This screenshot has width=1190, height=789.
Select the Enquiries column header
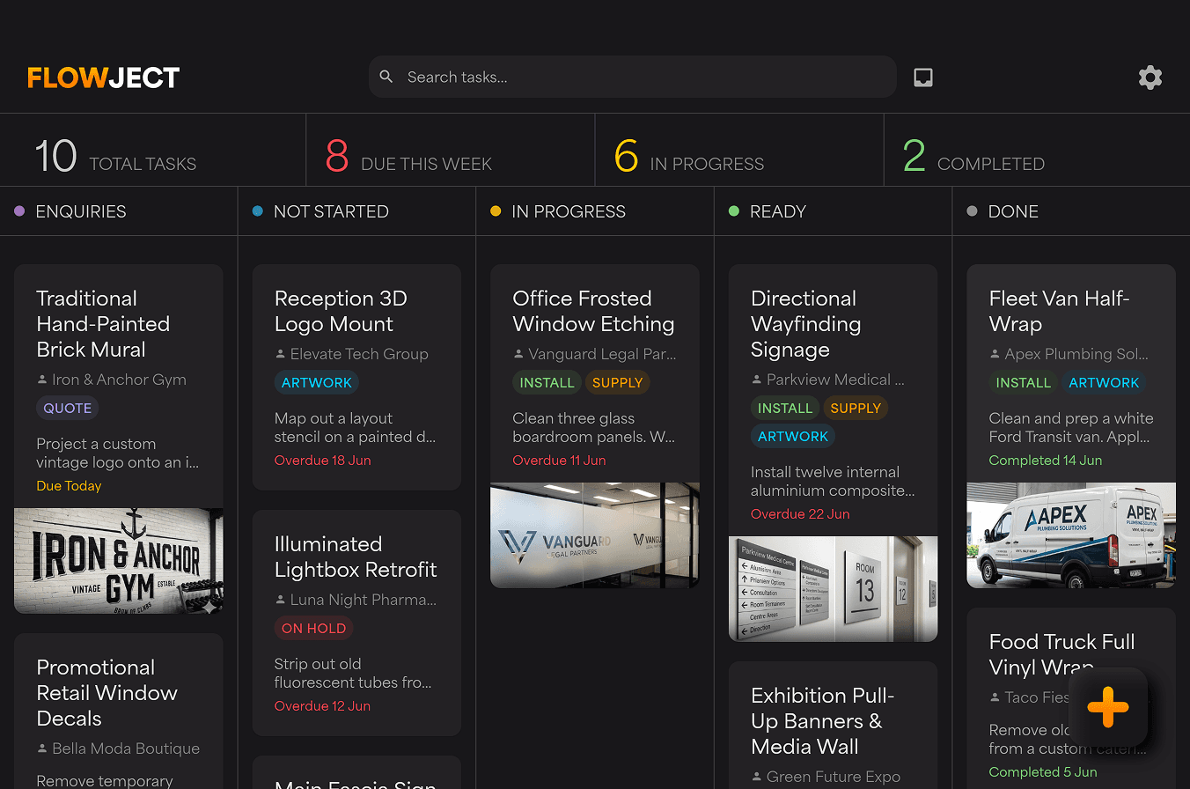click(119, 211)
